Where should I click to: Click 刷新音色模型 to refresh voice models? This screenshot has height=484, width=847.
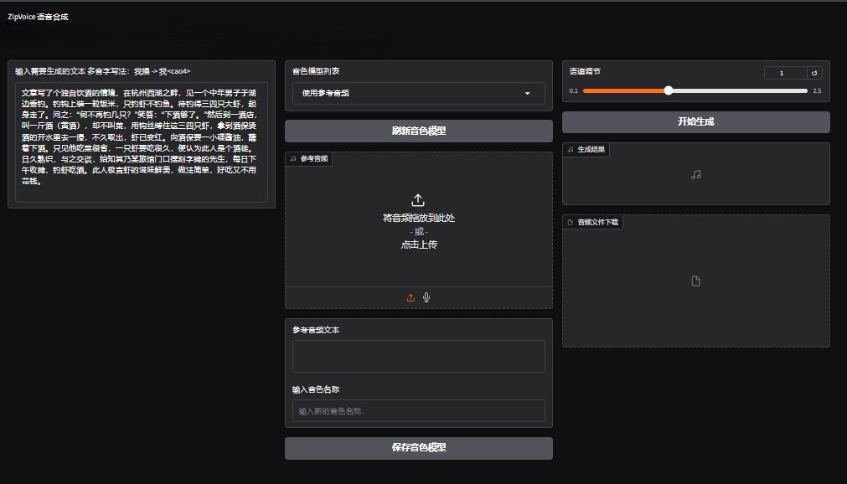click(x=418, y=131)
